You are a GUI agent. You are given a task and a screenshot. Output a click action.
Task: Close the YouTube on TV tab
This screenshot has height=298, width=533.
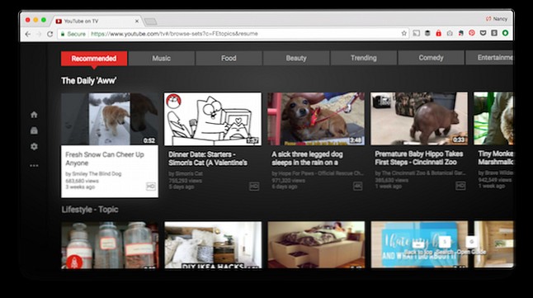[x=137, y=21]
